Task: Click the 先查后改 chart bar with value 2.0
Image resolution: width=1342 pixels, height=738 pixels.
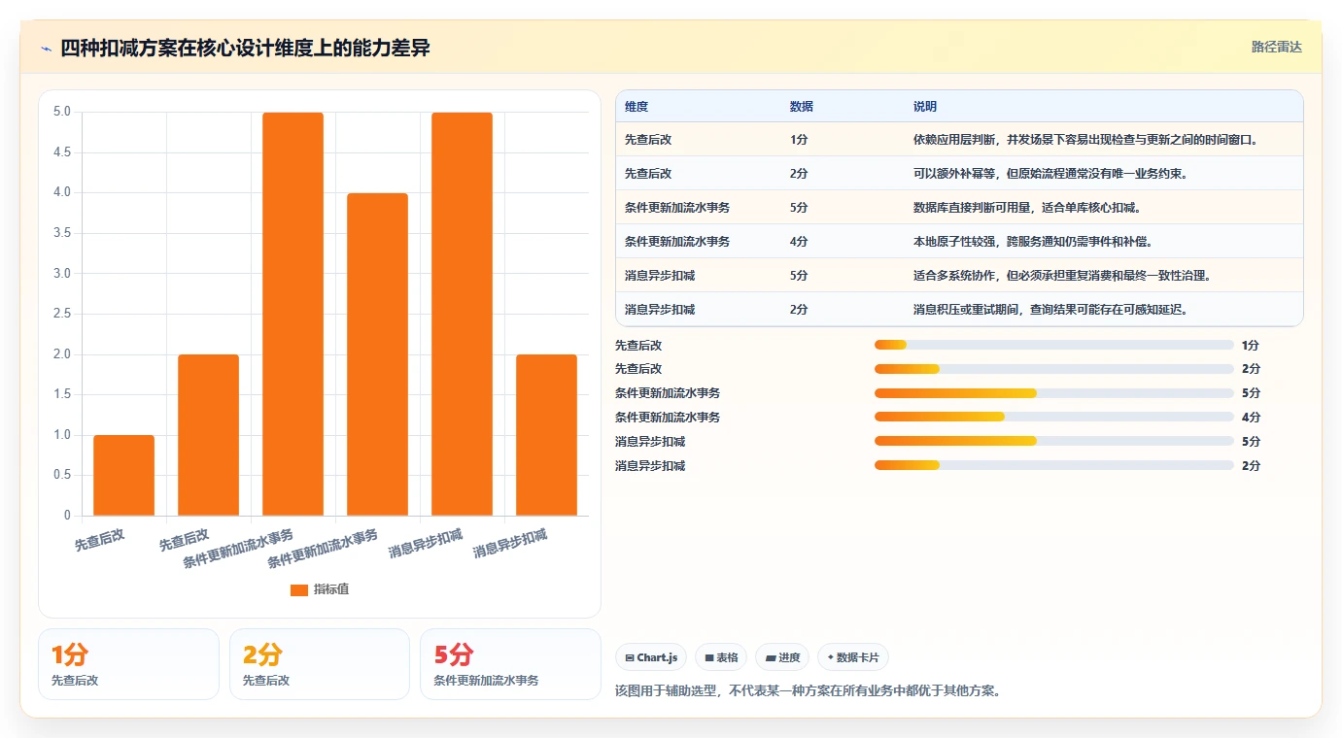Action: tap(208, 435)
